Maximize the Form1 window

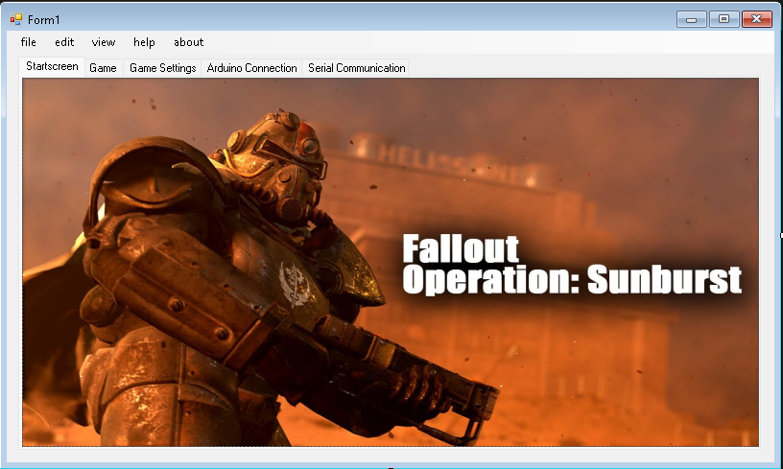pos(724,19)
